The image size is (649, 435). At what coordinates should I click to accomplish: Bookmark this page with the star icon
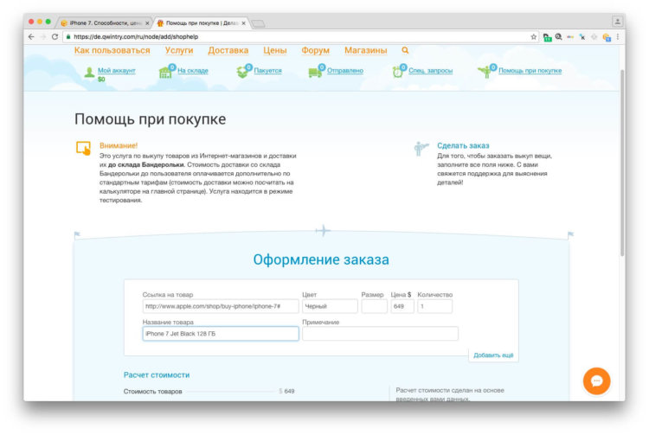[534, 37]
